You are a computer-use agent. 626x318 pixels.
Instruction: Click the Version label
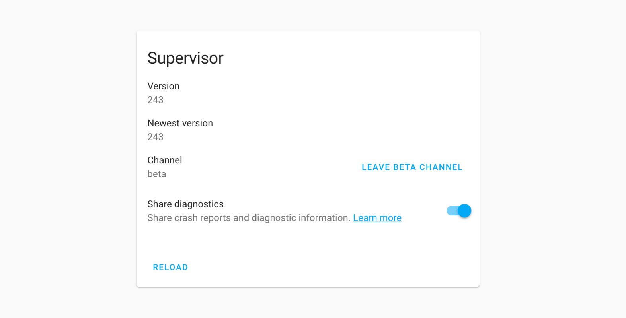[x=163, y=86]
